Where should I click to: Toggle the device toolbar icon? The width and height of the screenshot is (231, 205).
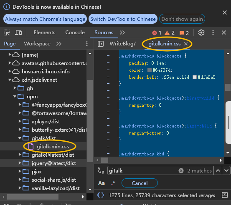click(18, 32)
